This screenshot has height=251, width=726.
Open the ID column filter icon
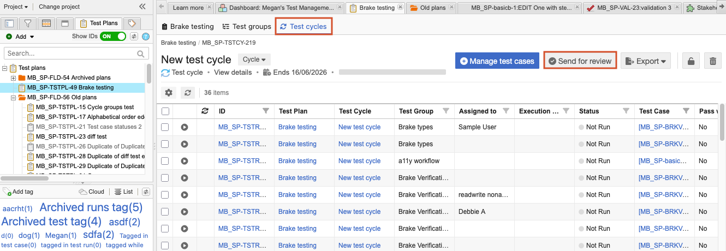pyautogui.click(x=266, y=111)
